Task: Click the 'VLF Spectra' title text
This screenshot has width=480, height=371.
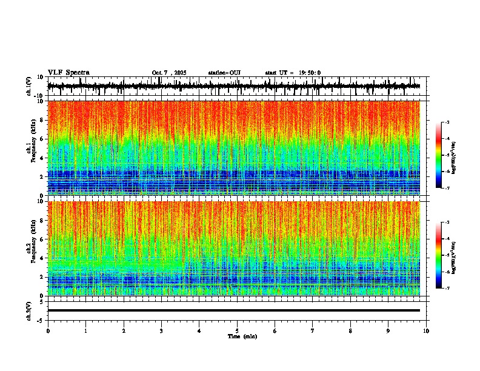Action: 68,73
